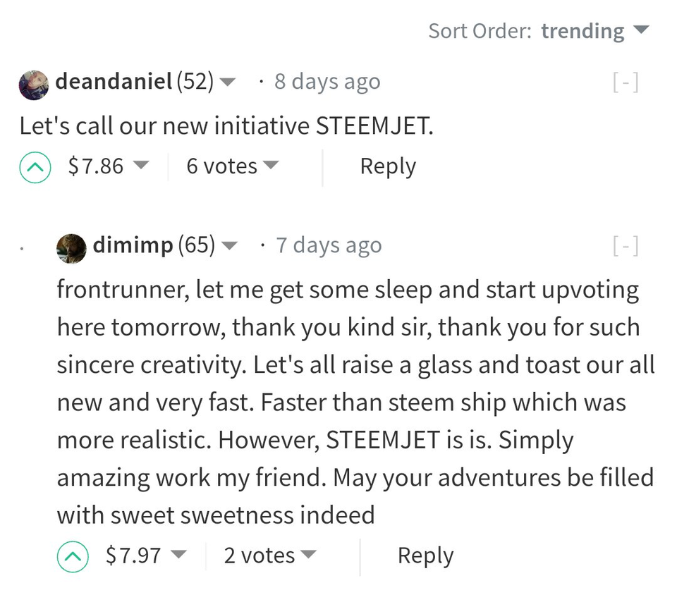
Task: Open the deandaniel username link
Action: click(114, 81)
